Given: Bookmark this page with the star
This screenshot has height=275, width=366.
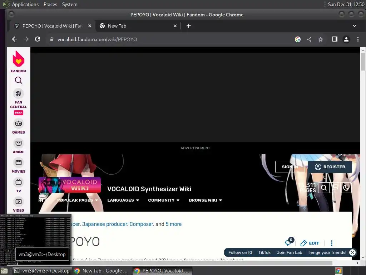Looking at the screenshot, I should coord(321,39).
